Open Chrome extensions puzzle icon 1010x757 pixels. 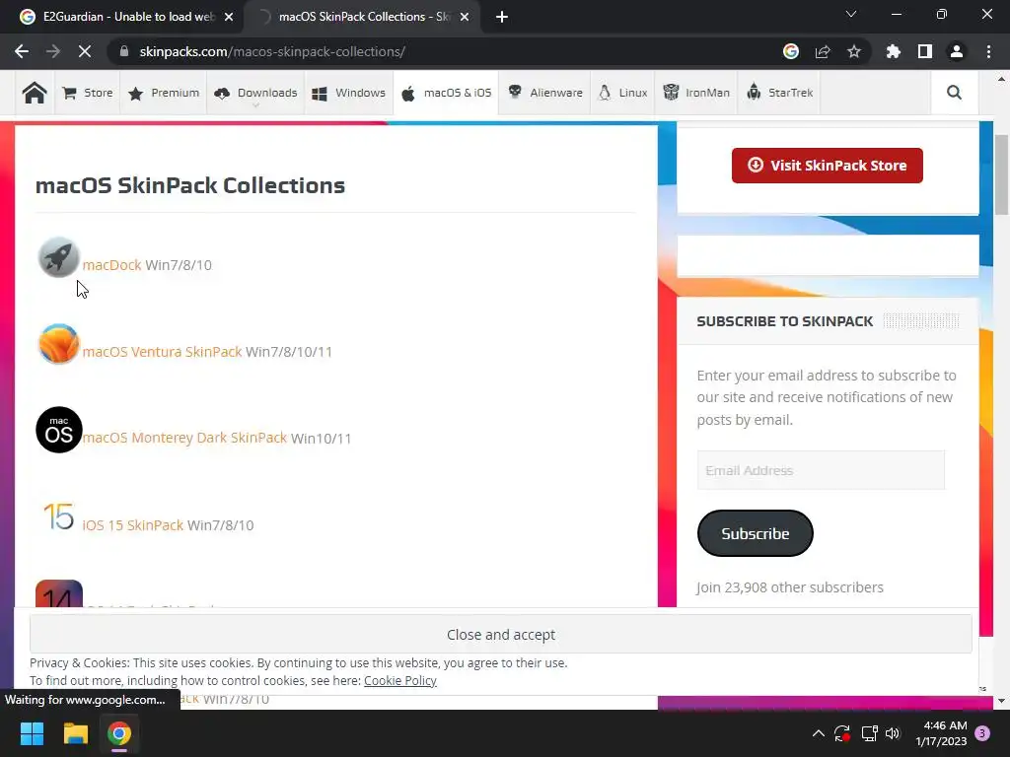point(894,51)
